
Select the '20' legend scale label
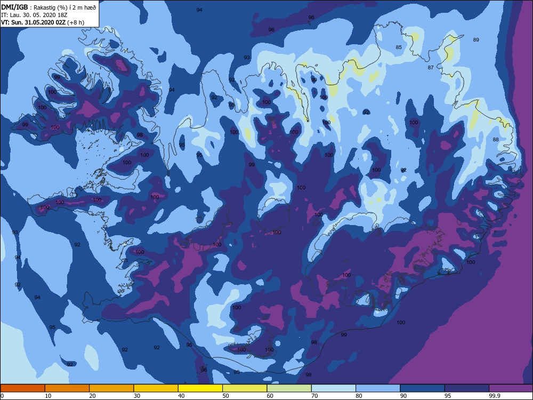[92, 396]
